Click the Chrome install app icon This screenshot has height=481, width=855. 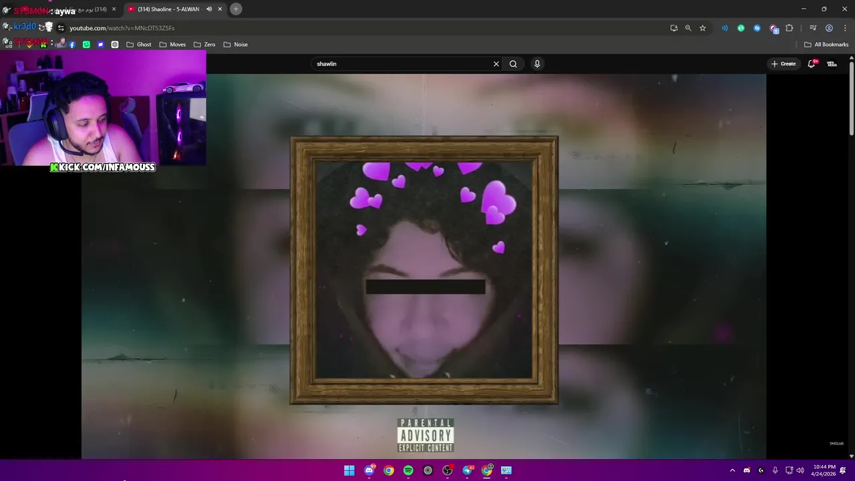click(x=674, y=28)
